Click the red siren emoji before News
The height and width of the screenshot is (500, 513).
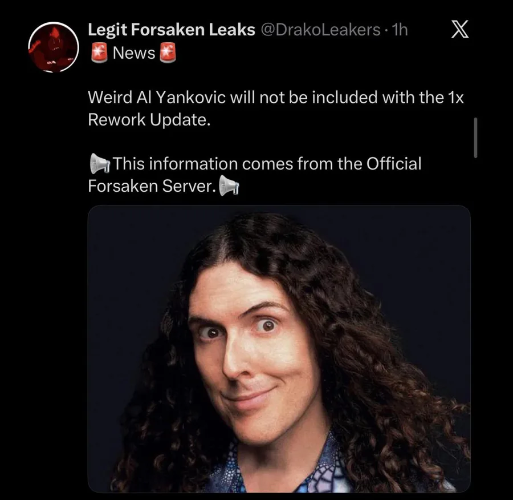(x=99, y=53)
